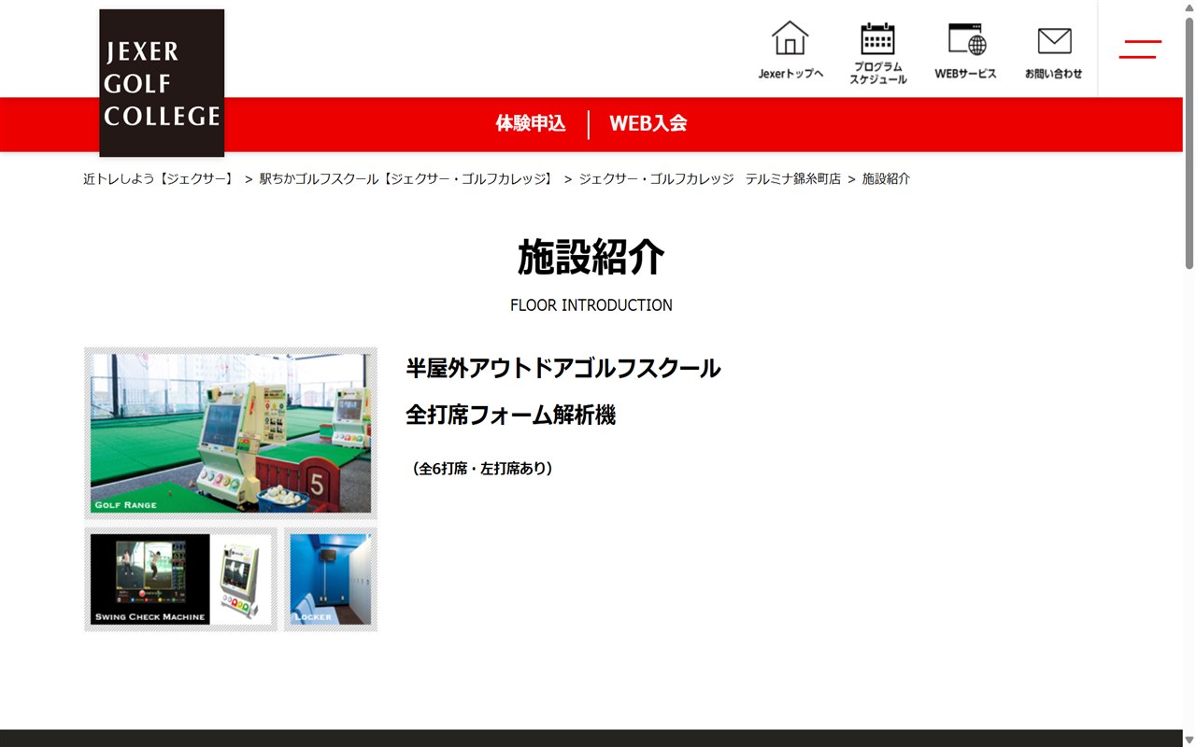Screen dimensions: 1196x747
Task: Click 半屋外アウトドアゴルフスクール heading text
Action: (x=563, y=368)
